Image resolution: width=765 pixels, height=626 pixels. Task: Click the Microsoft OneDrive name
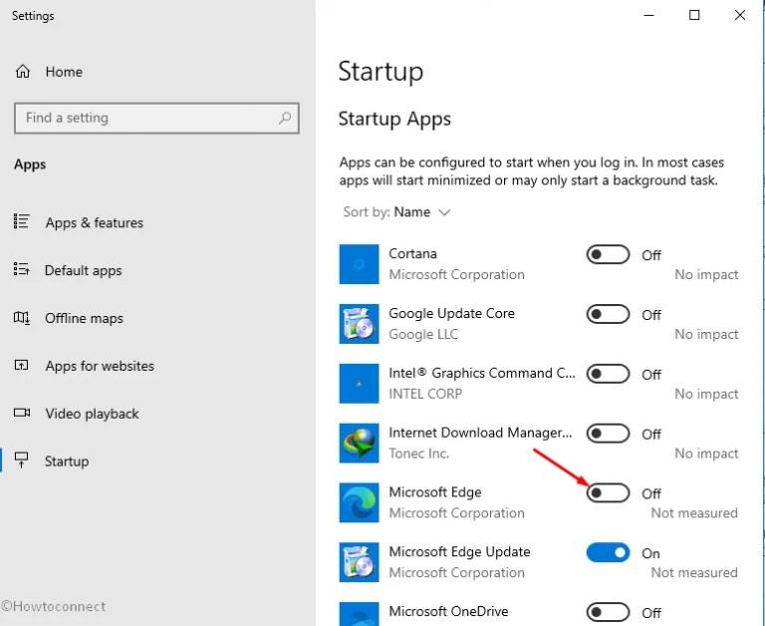coord(448,611)
